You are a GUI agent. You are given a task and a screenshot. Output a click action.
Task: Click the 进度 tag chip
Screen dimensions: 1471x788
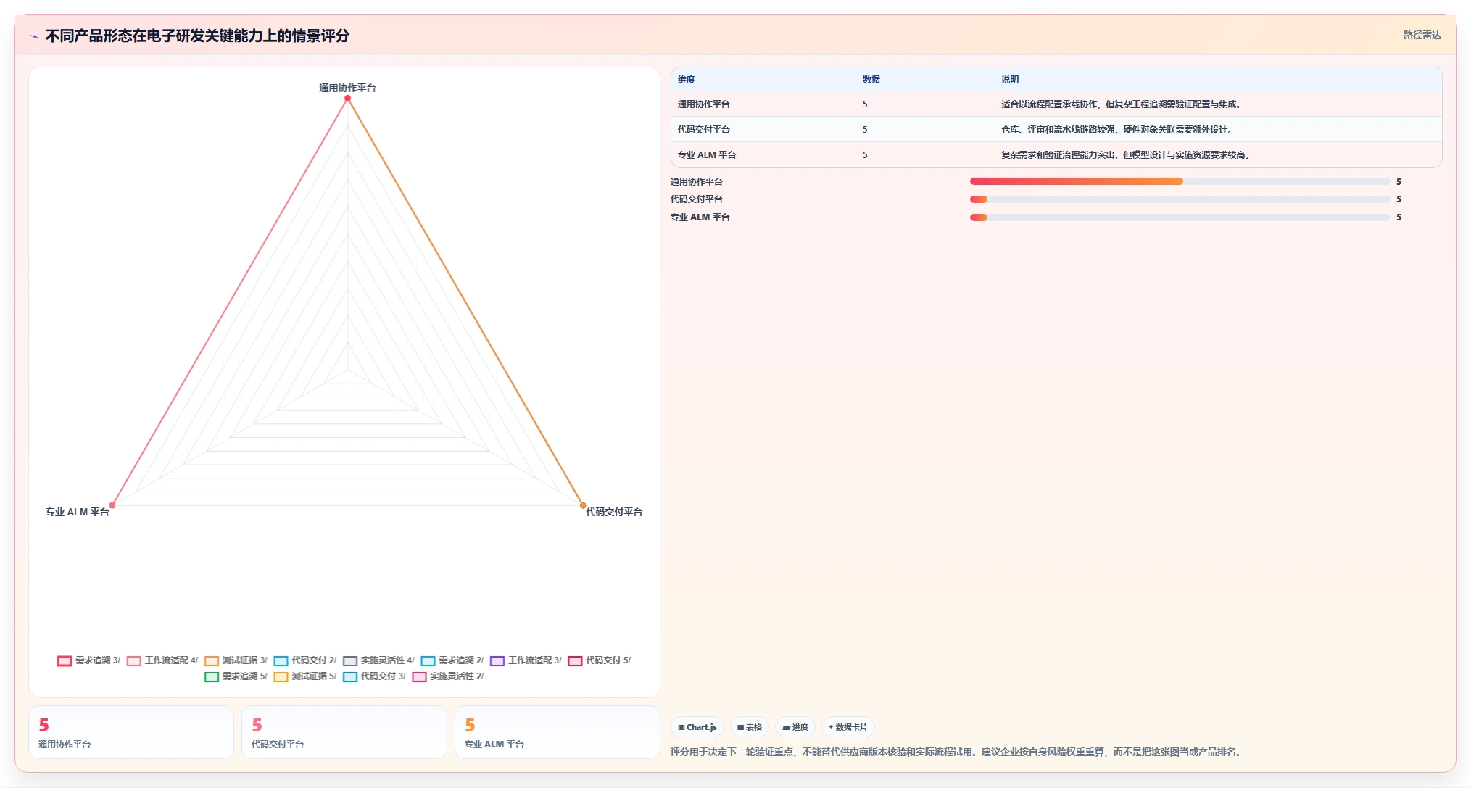coord(795,727)
